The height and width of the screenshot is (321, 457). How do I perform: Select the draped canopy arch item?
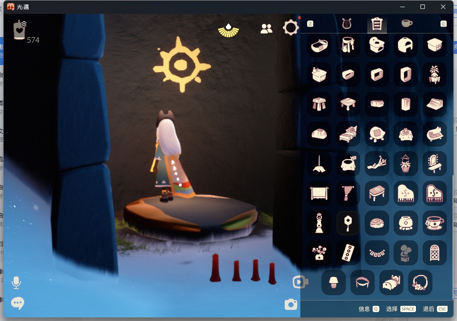pyautogui.click(x=362, y=283)
